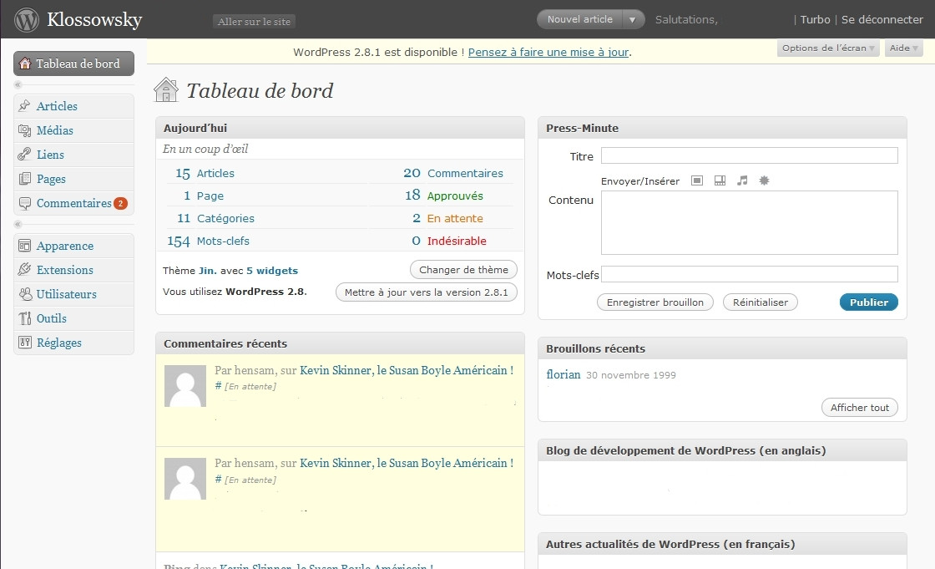Screen dimensions: 935x569
Task: Click the Changer de thème button
Action: 463,270
